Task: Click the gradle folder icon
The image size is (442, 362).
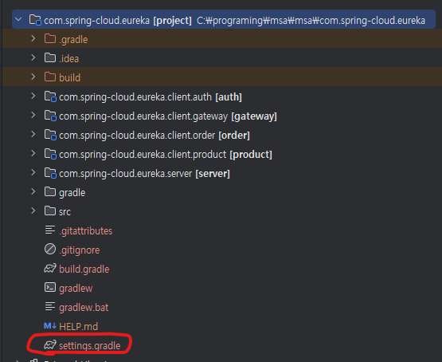Action: pyautogui.click(x=50, y=191)
